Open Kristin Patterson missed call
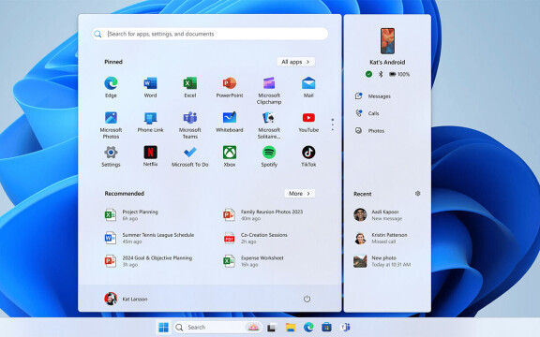 point(381,238)
